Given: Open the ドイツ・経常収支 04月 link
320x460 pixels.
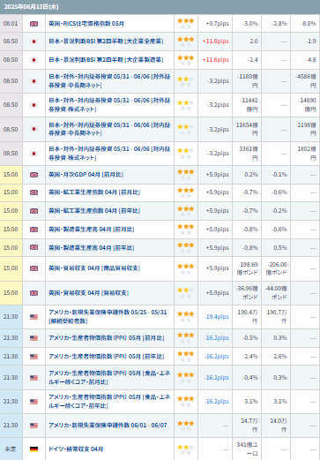Looking at the screenshot, I should 76,449.
